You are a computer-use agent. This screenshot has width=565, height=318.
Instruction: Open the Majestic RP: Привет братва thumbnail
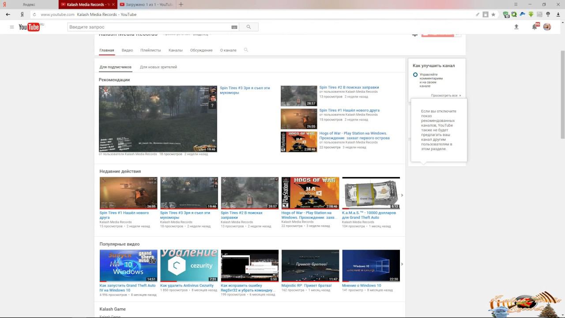[x=310, y=266]
